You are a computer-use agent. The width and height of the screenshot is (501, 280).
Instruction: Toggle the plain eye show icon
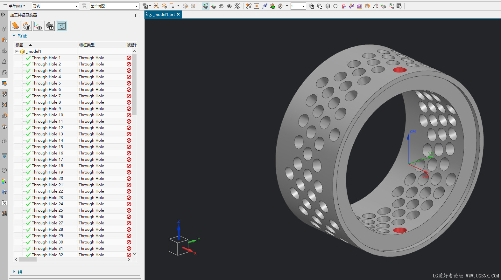coord(229,6)
